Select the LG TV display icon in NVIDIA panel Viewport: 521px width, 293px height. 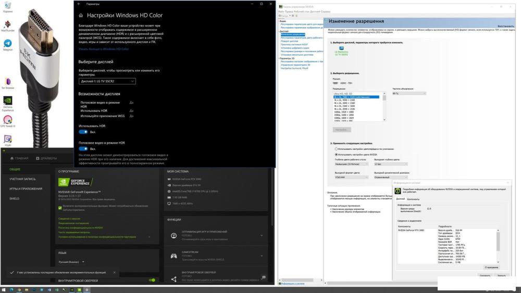[x=341, y=49]
